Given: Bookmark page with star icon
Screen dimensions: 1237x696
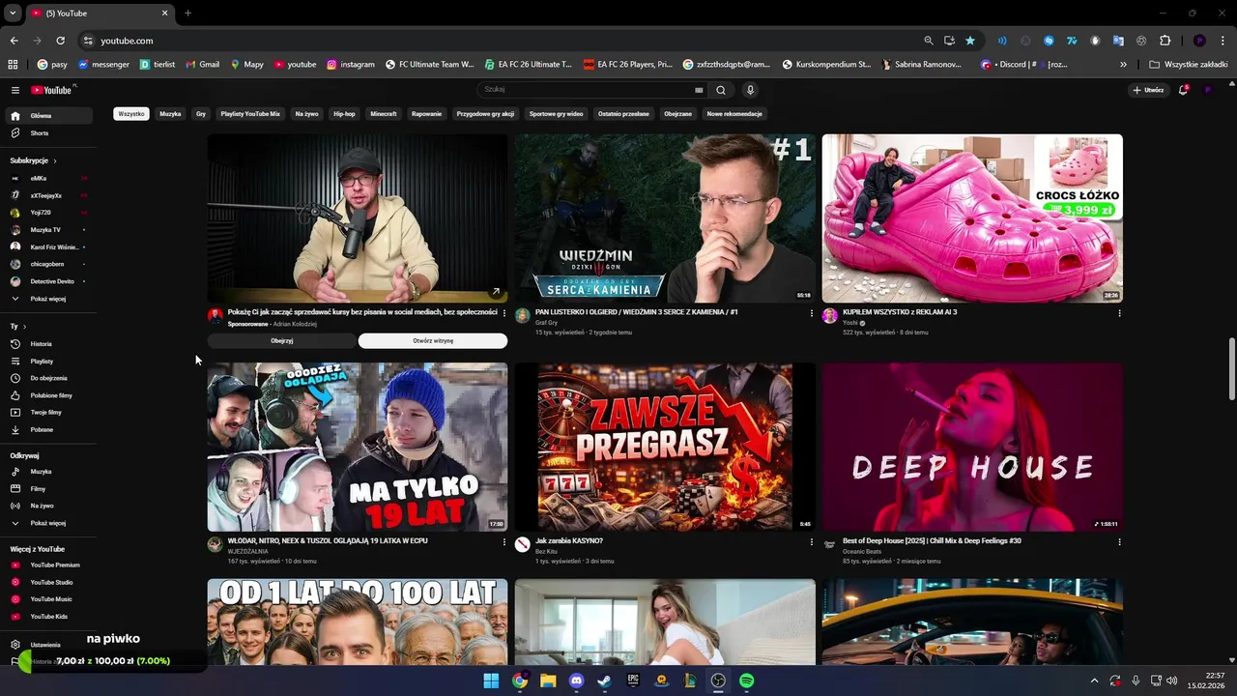Looking at the screenshot, I should [969, 41].
